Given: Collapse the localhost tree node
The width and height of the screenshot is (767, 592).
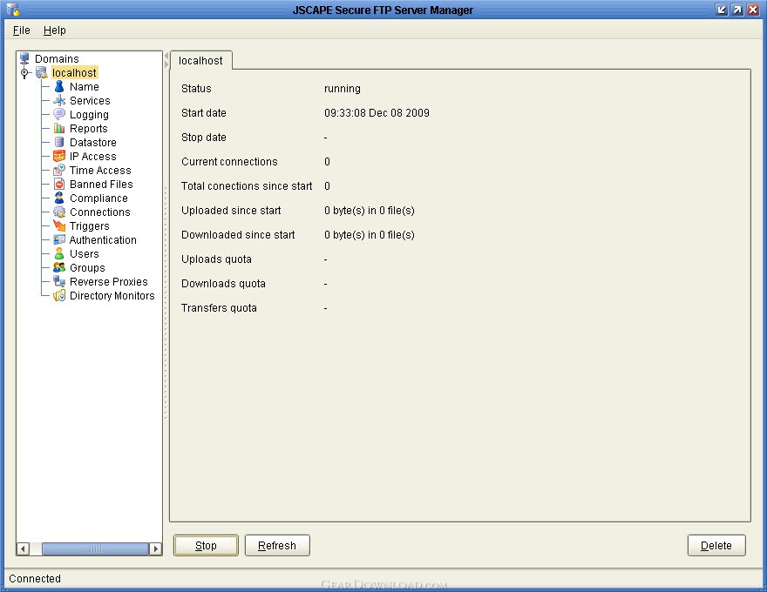Looking at the screenshot, I should tap(24, 73).
